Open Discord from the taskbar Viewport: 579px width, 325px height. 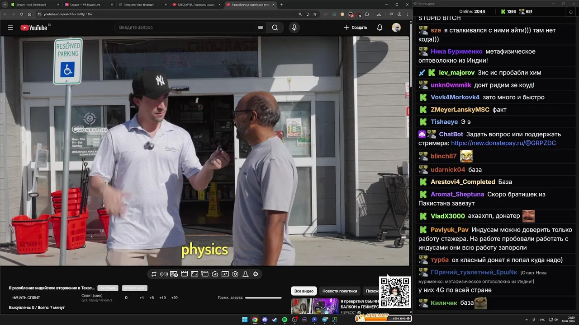coord(265,320)
